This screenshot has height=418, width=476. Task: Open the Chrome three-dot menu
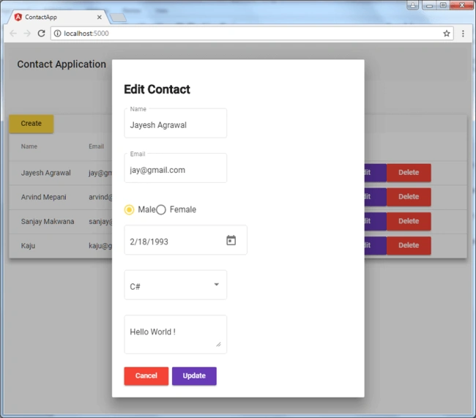[463, 34]
